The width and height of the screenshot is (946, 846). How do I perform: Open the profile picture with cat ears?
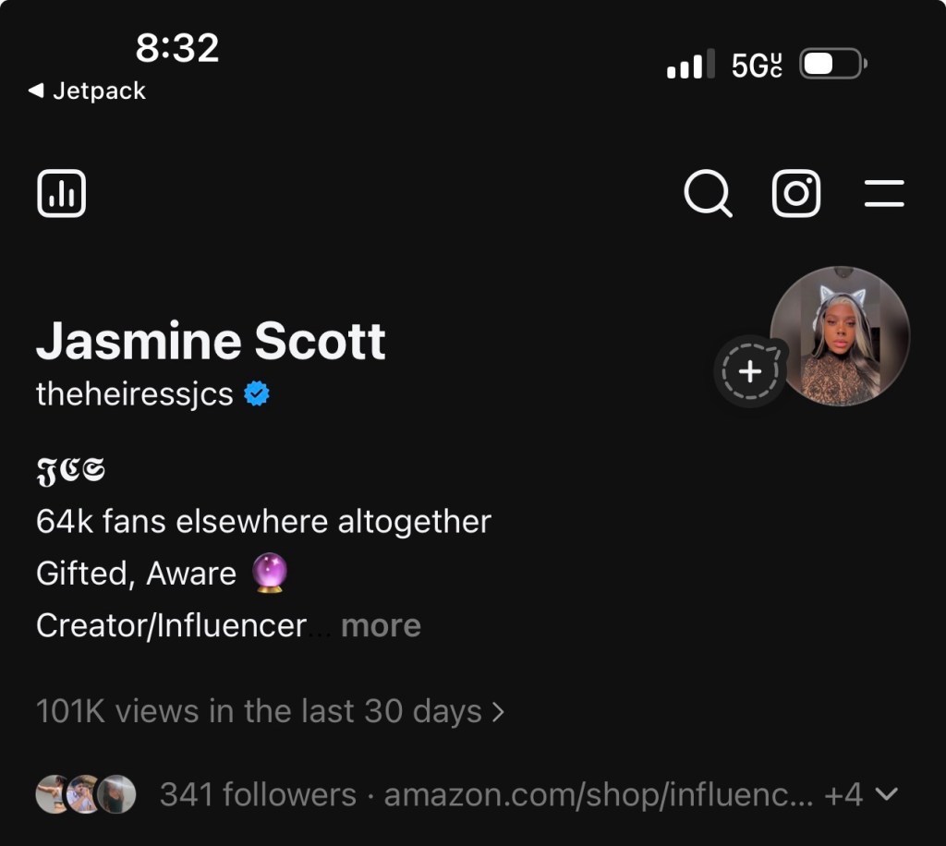click(x=841, y=336)
